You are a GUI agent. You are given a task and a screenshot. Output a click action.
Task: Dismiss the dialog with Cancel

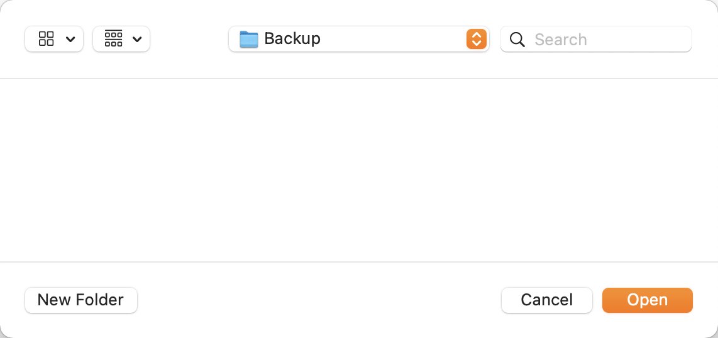(547, 300)
